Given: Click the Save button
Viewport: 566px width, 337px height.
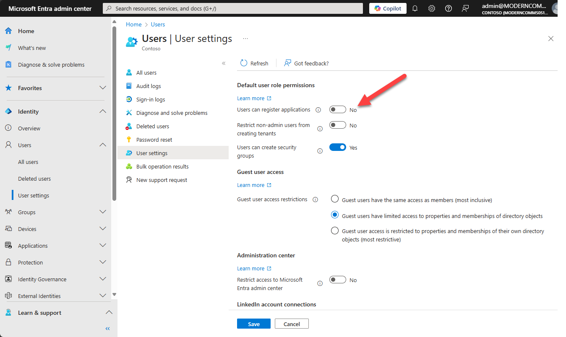Looking at the screenshot, I should 254,324.
